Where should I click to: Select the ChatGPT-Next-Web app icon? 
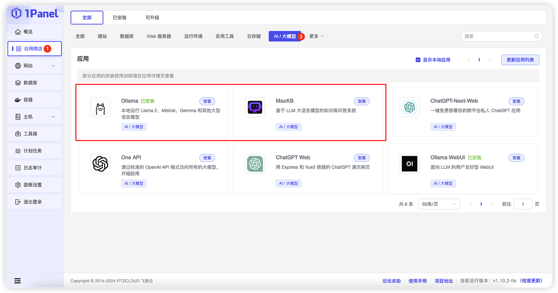tap(409, 107)
